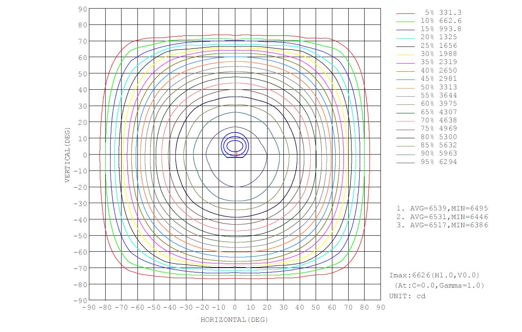Viewport: 522px width, 332px height.
Task: Click the 0 tick label on vertical axis
Action: click(x=85, y=155)
